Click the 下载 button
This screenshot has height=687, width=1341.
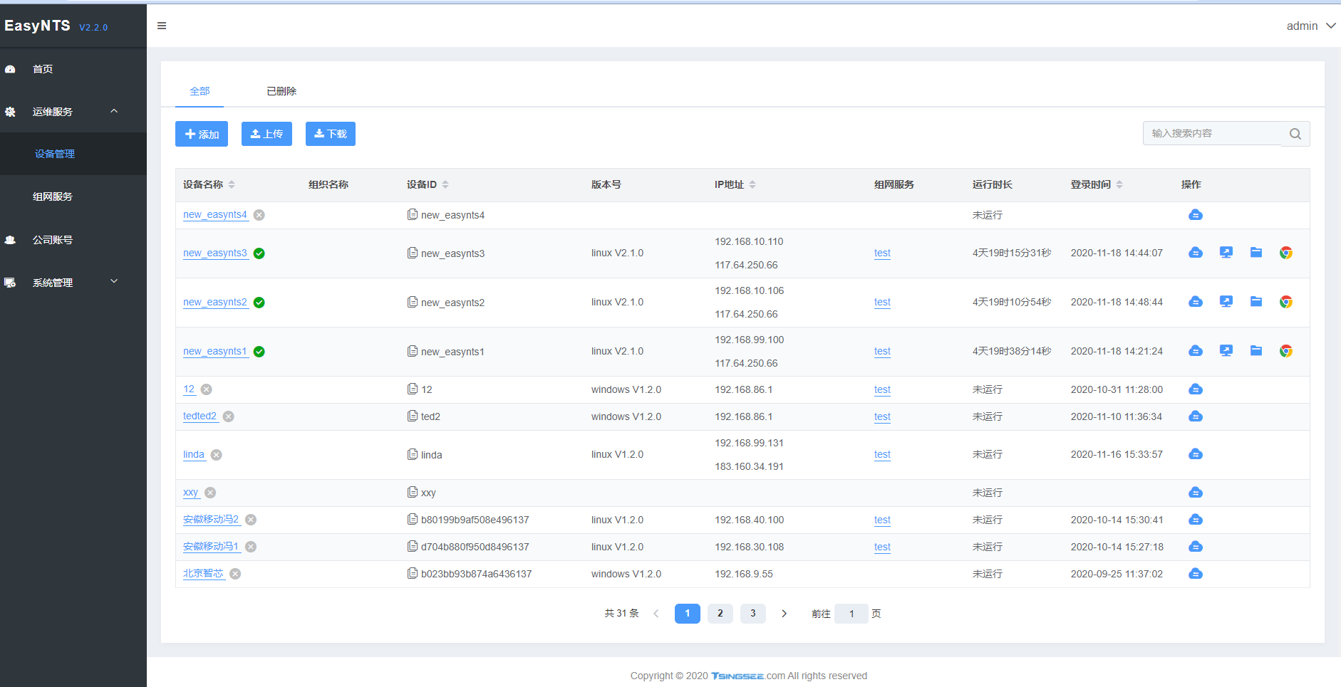[331, 134]
